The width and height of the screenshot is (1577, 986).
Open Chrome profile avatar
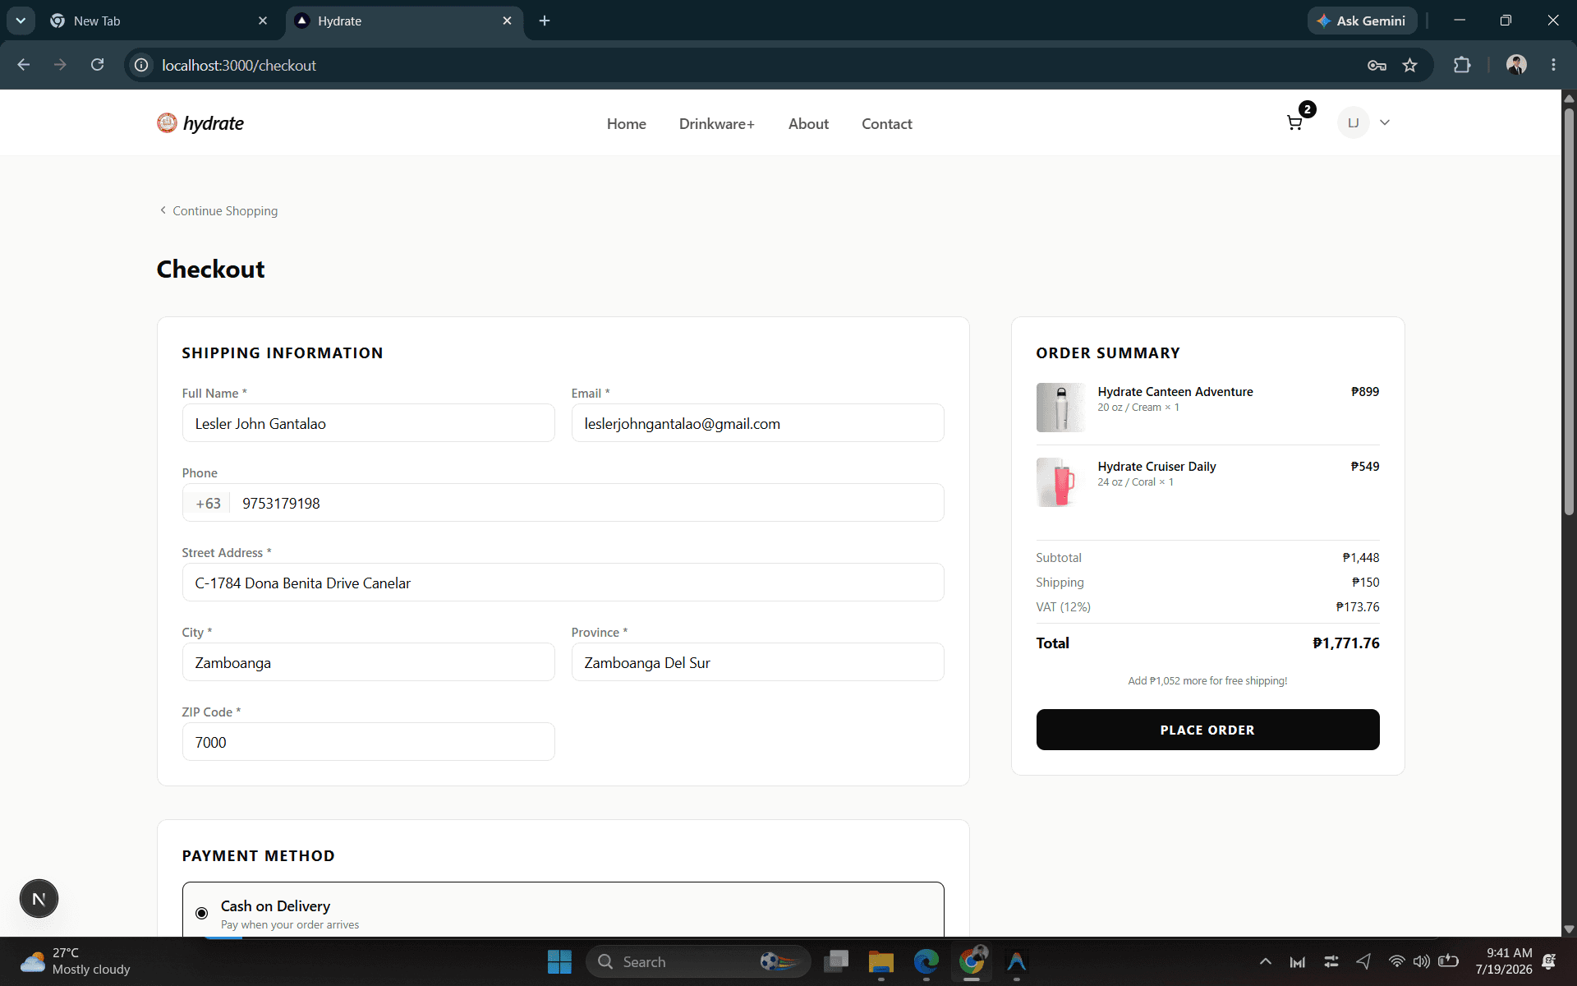1516,65
